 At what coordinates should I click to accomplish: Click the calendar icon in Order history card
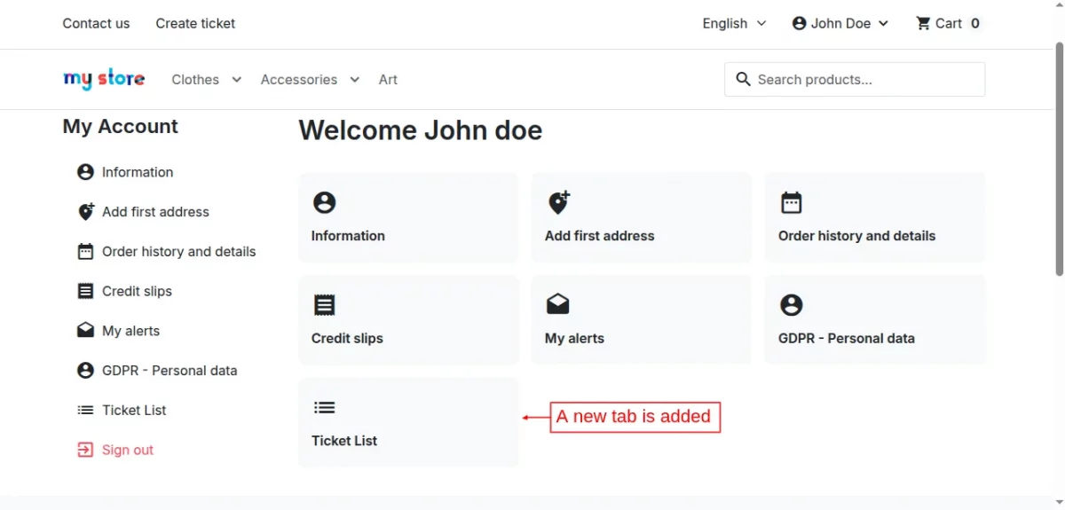[791, 203]
